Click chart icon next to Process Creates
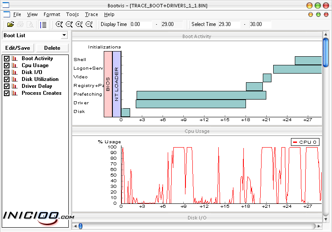The height and width of the screenshot is (232, 332). pos(15,93)
